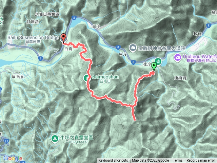Click the 八仙山事業區 map label
Image resolution: width=217 pixels, height=163 pixels.
(47, 14)
